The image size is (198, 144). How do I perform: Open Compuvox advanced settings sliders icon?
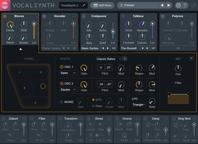(114, 48)
